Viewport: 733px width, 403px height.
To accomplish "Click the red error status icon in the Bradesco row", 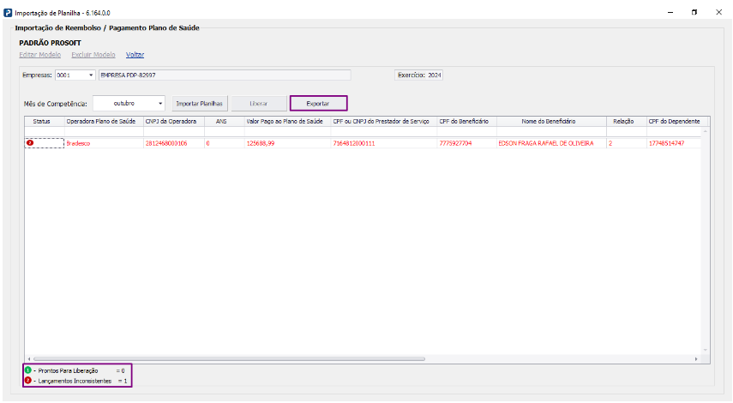I will [x=30, y=143].
